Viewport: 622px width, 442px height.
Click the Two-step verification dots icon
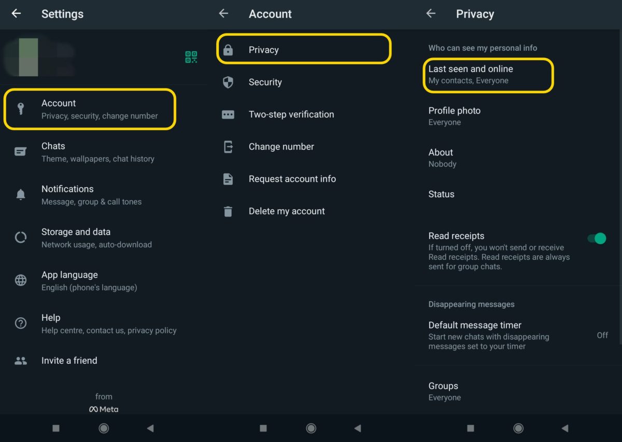point(228,115)
